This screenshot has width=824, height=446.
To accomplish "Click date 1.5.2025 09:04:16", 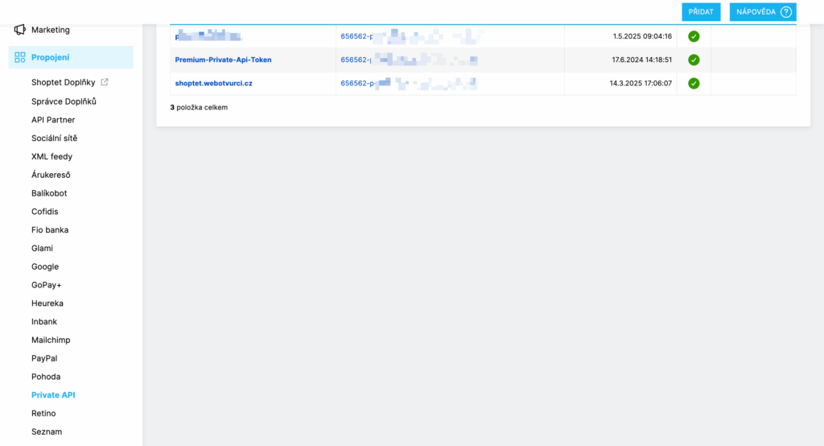I will (642, 36).
